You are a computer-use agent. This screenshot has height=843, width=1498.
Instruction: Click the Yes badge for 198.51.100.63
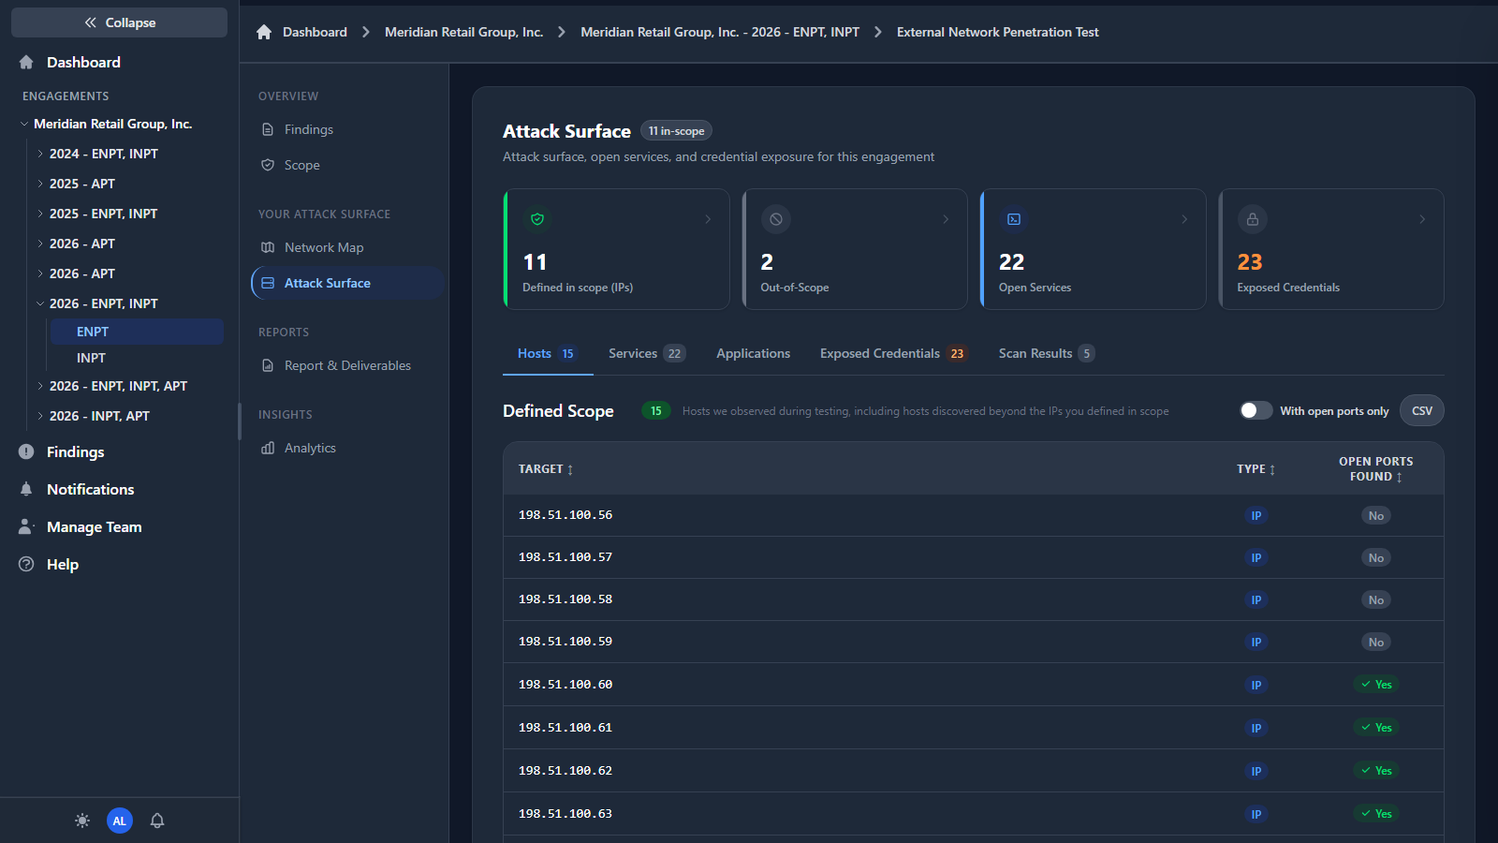1376,814
